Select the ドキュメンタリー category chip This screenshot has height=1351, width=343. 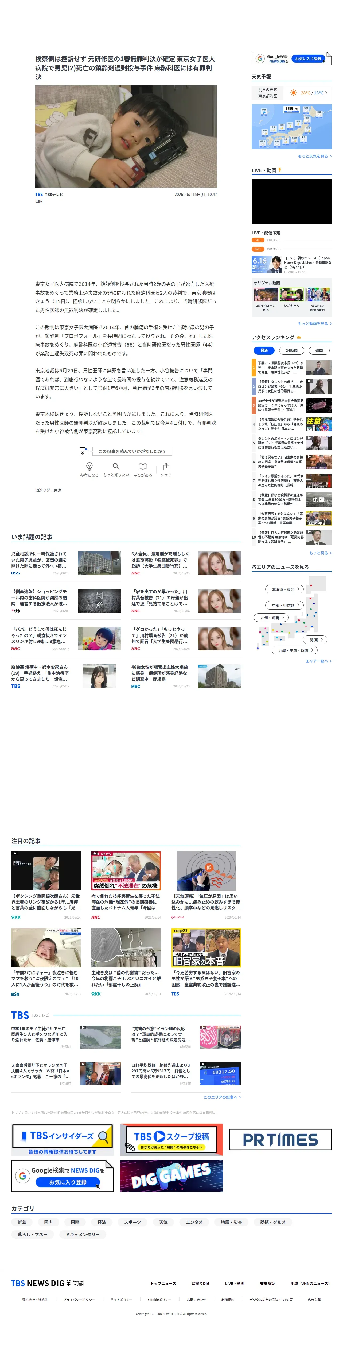tap(82, 1235)
